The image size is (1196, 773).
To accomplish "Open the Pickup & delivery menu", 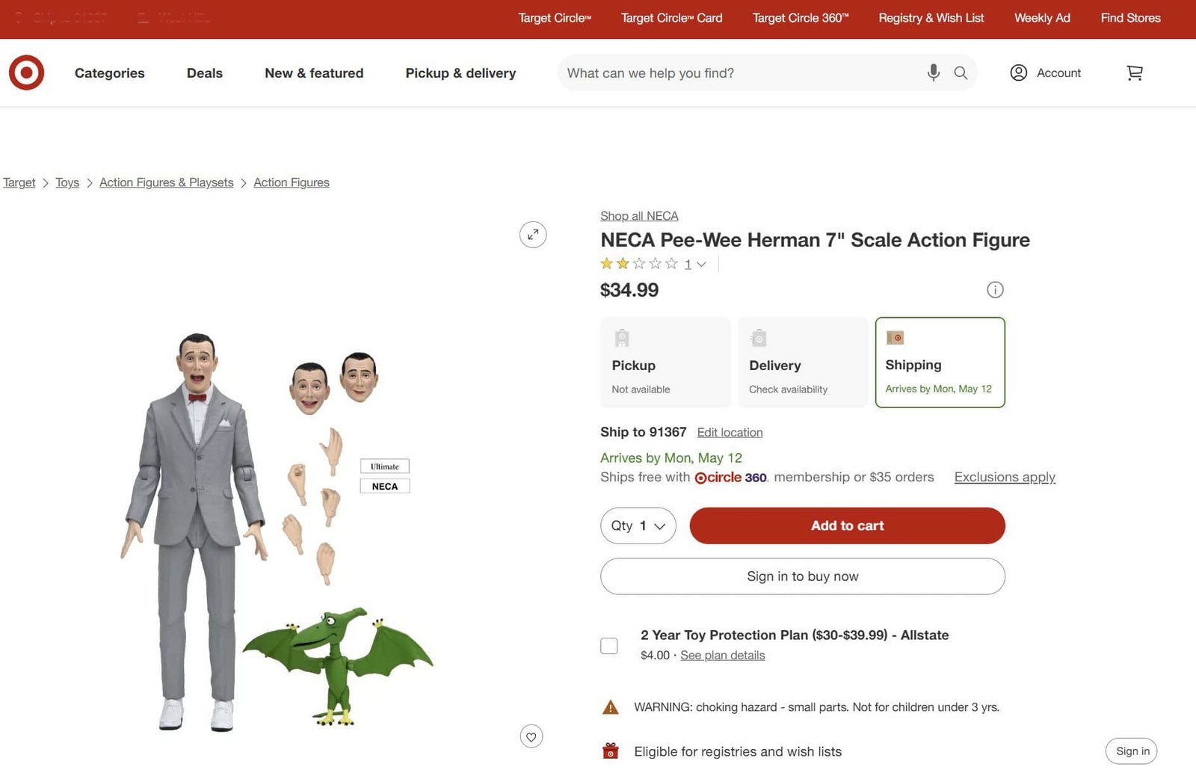I will (460, 73).
